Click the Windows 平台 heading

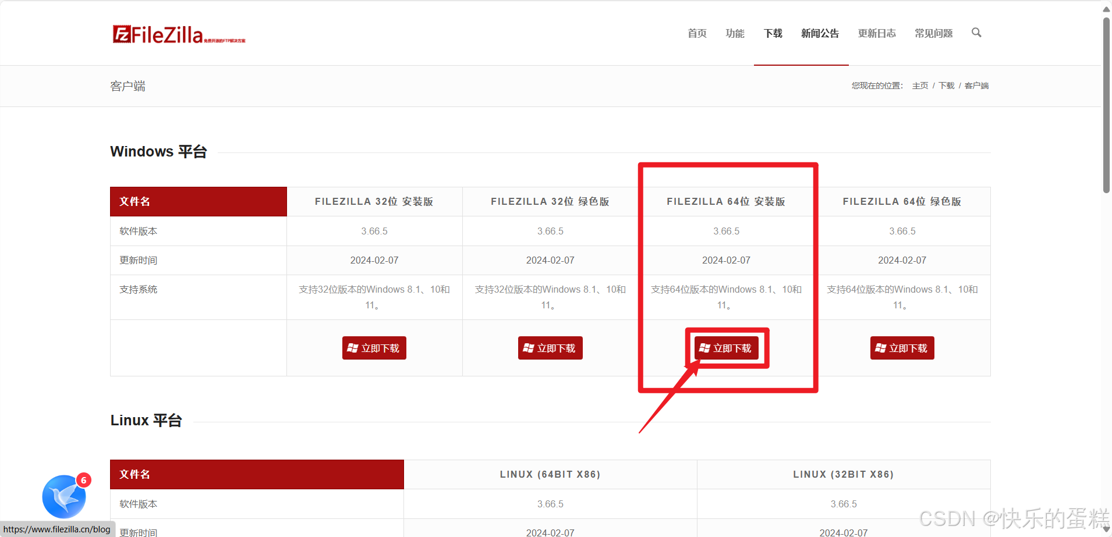tap(159, 151)
